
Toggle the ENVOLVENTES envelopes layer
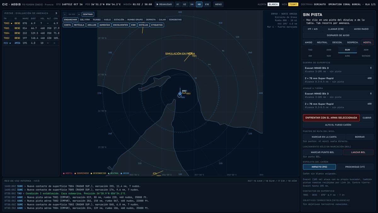pyautogui.click(x=121, y=25)
